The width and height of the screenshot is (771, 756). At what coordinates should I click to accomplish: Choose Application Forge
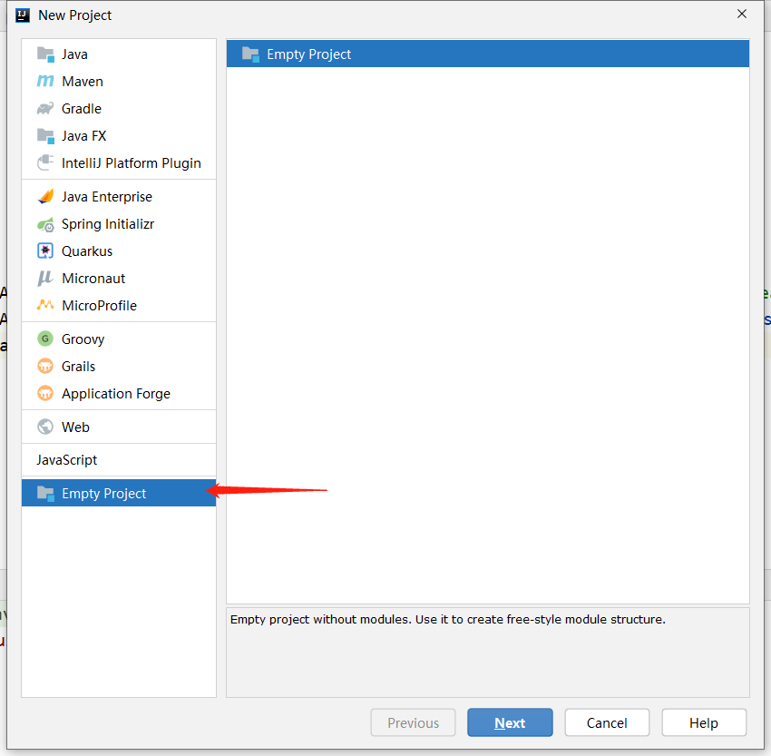(119, 394)
